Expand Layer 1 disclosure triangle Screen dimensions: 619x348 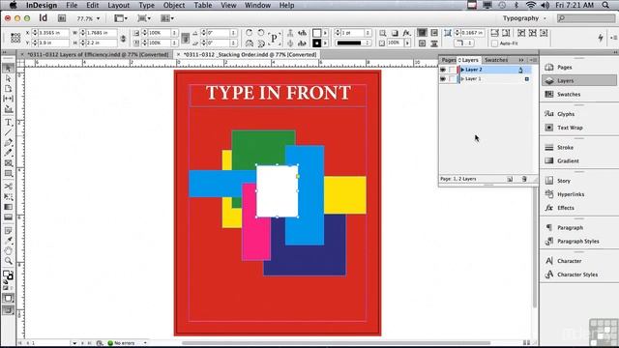[x=462, y=79]
